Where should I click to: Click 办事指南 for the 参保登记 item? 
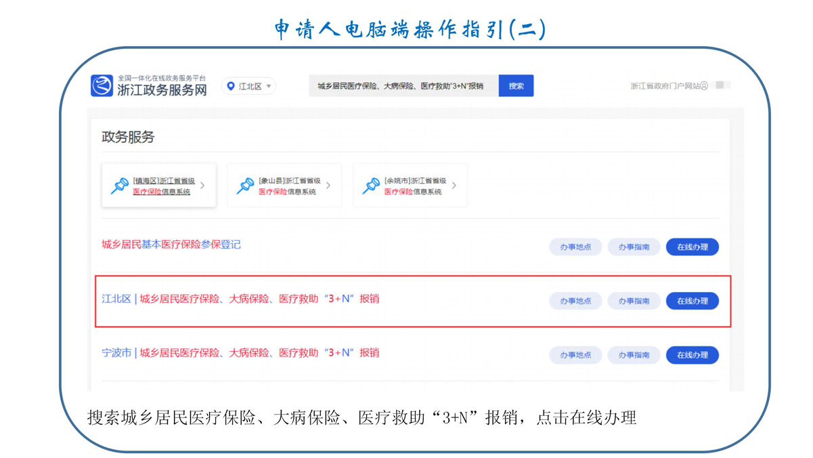point(634,247)
